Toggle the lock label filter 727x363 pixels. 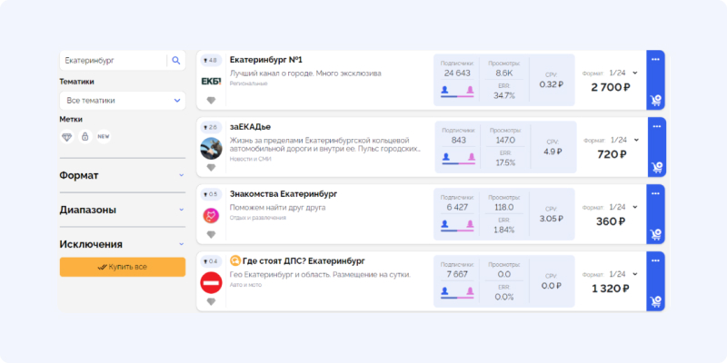85,136
